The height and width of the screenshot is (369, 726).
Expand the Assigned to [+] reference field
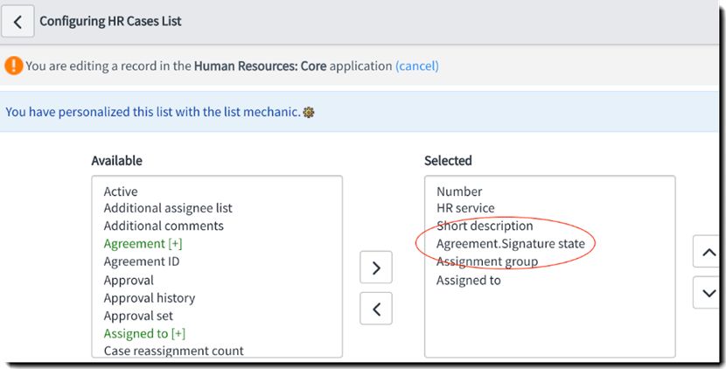(x=144, y=333)
